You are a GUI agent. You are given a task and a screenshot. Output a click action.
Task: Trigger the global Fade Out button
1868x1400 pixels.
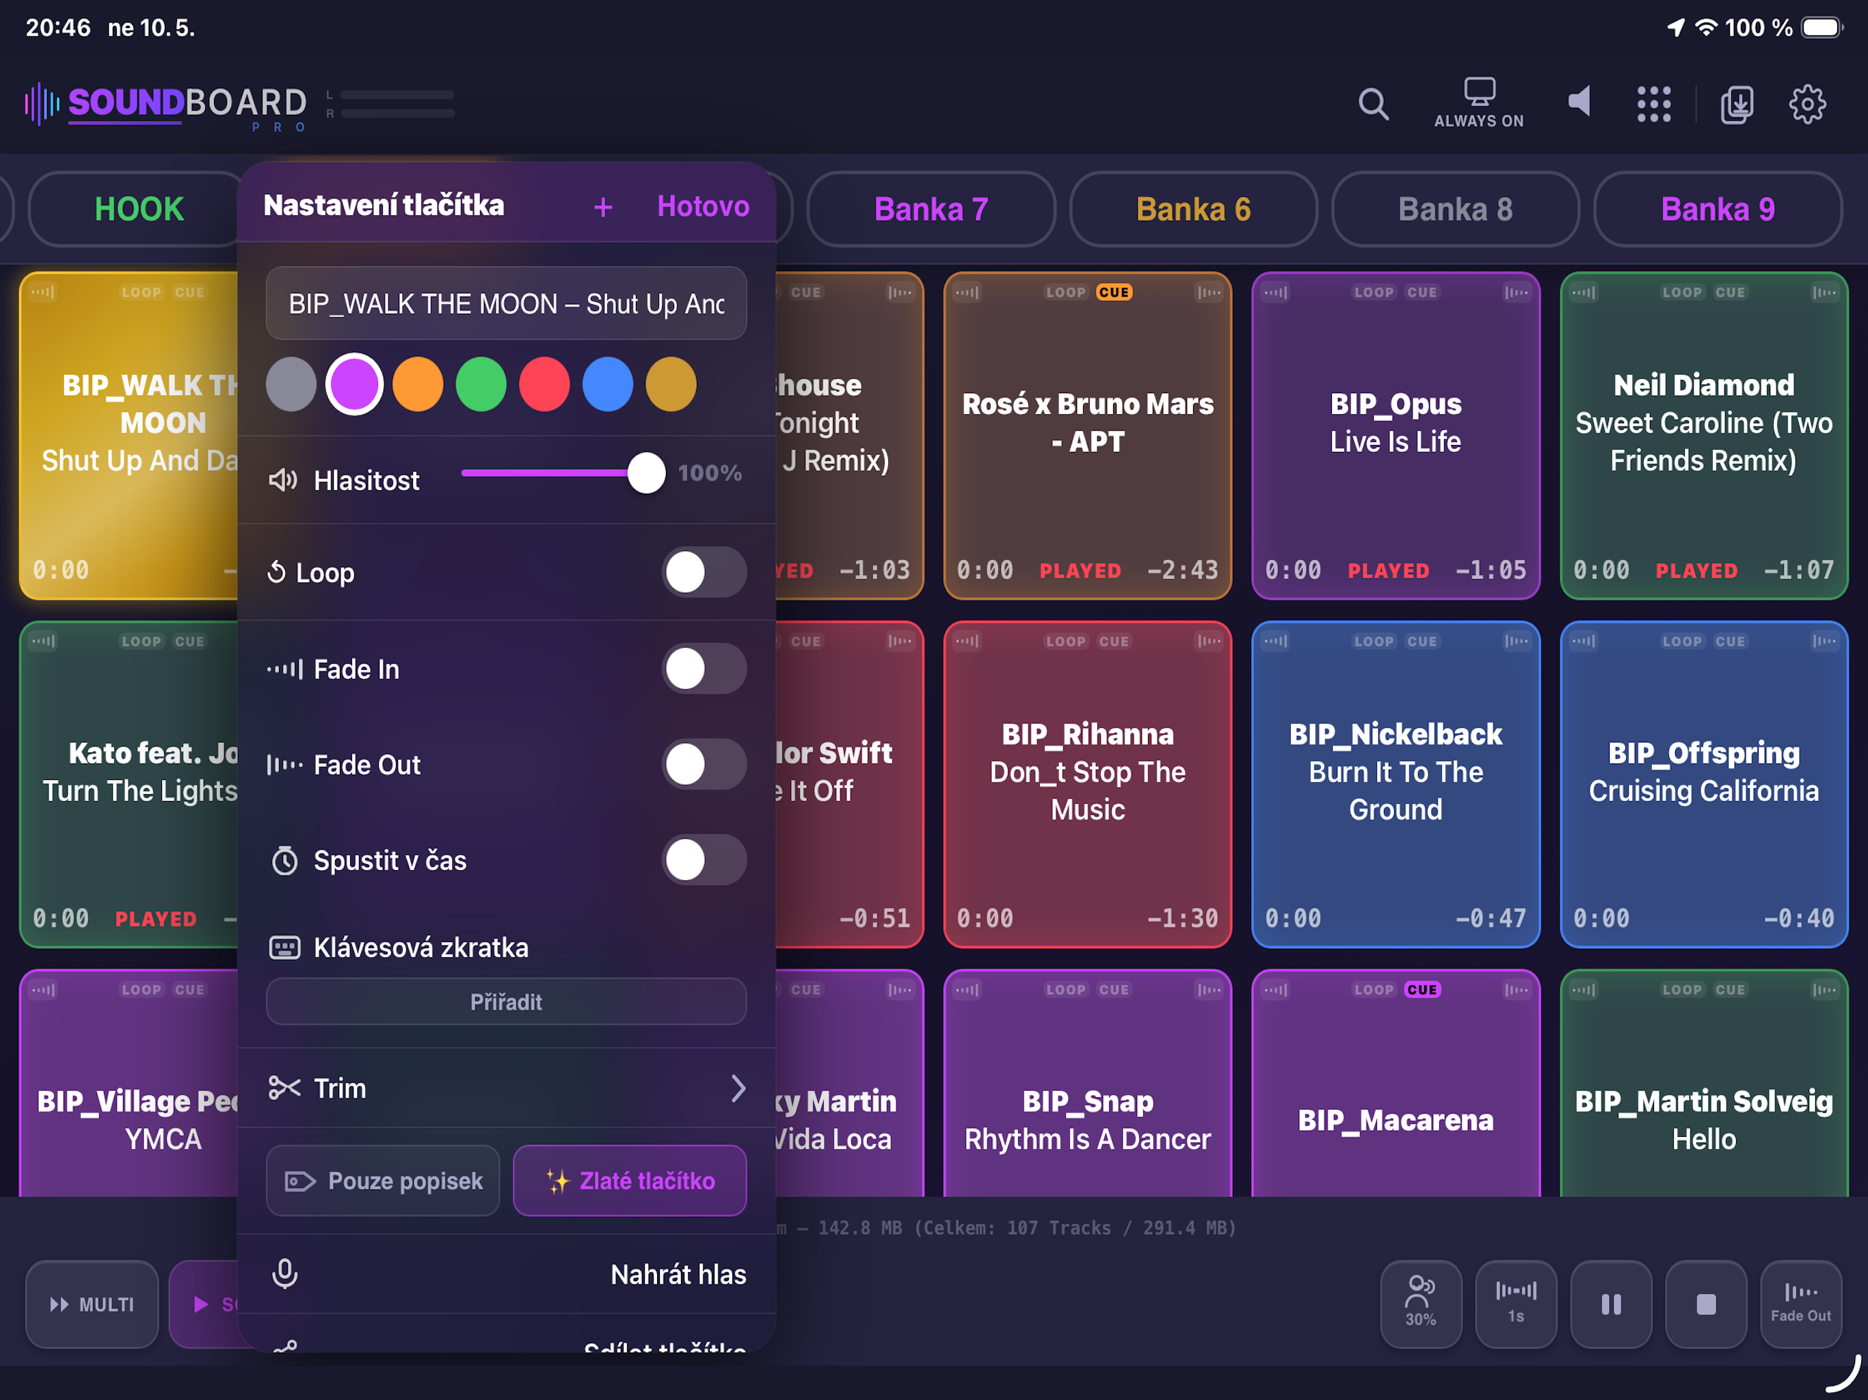(1800, 1303)
